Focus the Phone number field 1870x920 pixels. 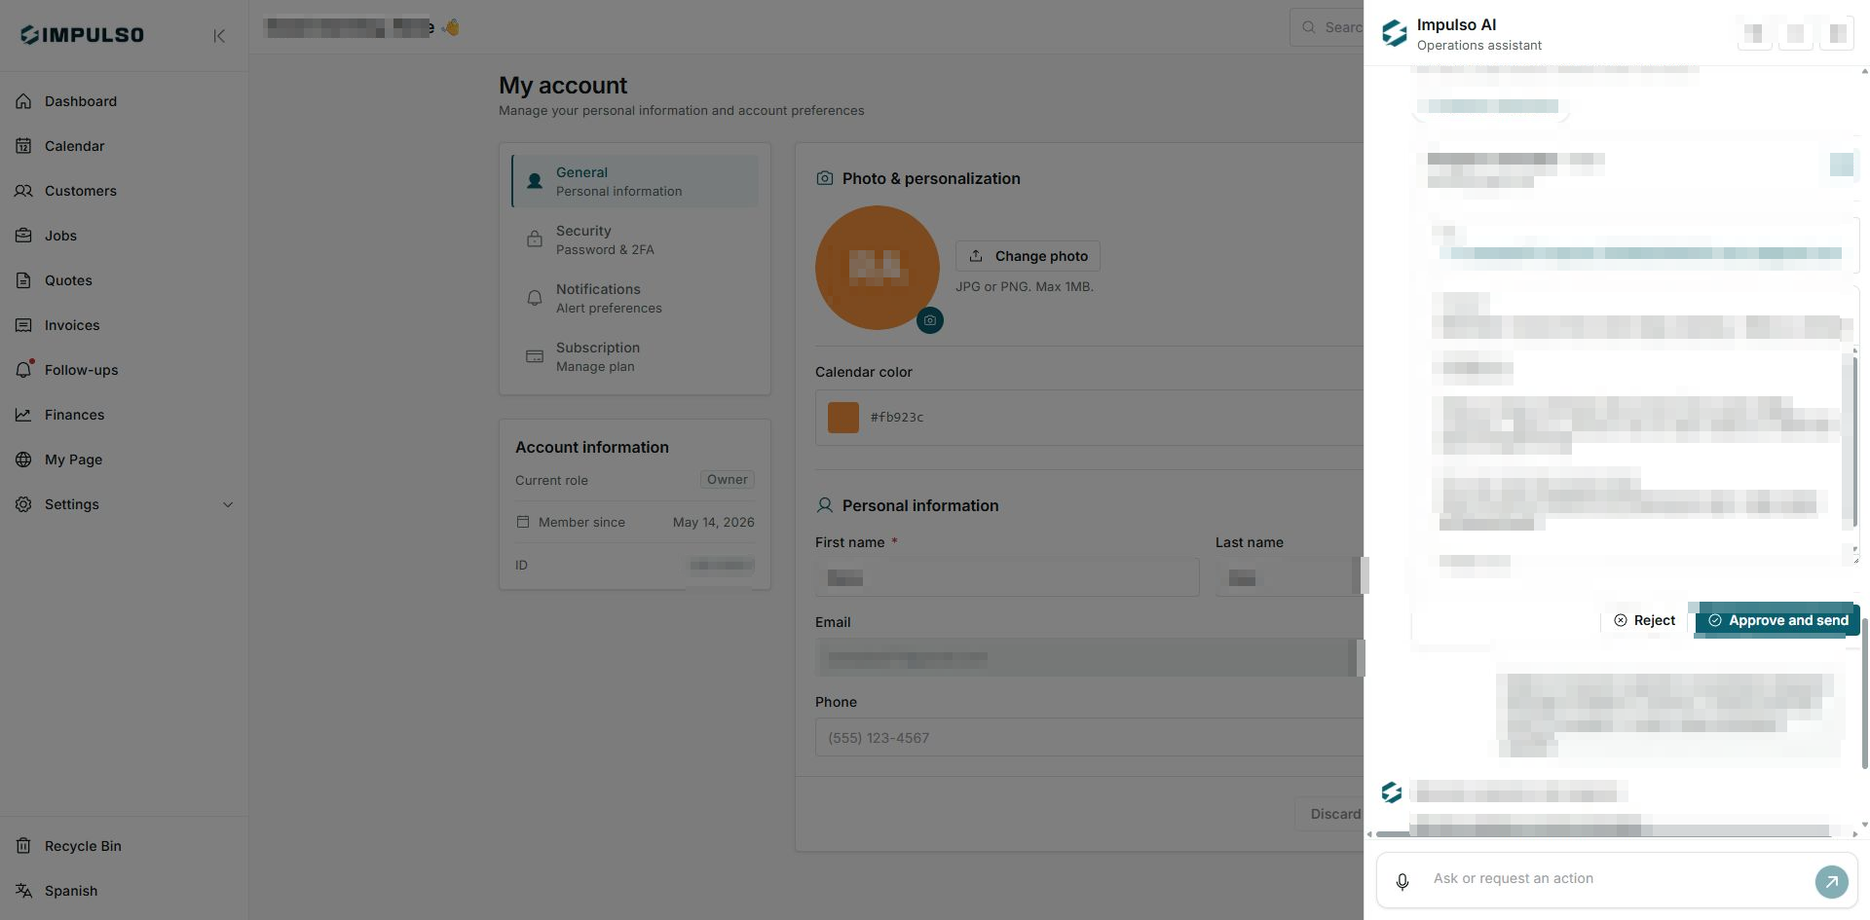point(1089,737)
